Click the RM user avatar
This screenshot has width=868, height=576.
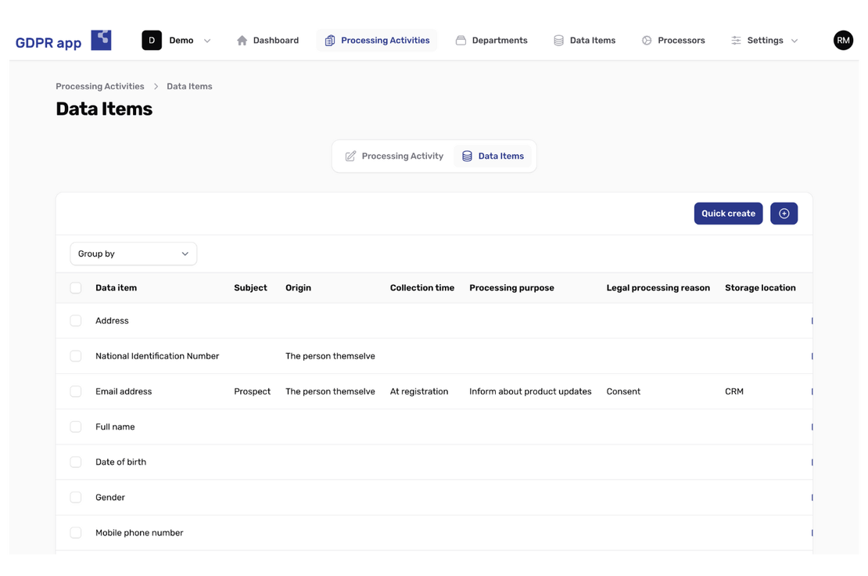click(x=842, y=39)
